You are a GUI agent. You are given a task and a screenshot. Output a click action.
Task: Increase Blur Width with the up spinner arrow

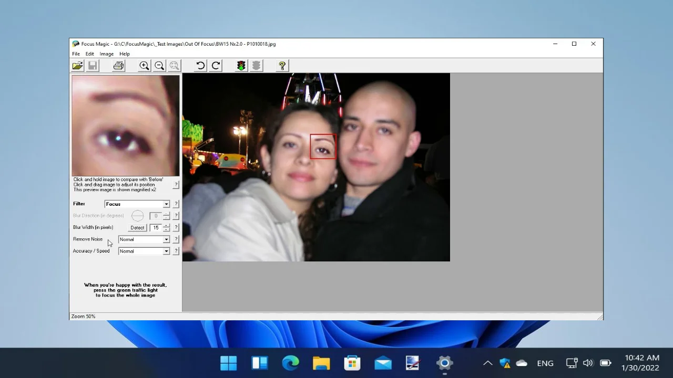click(x=166, y=226)
